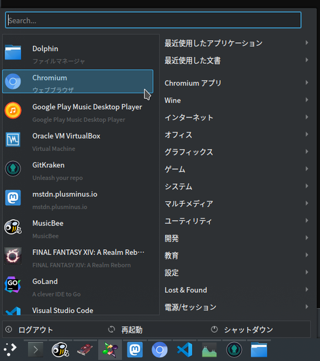Click the シャットダウン shutdown button

pyautogui.click(x=242, y=330)
